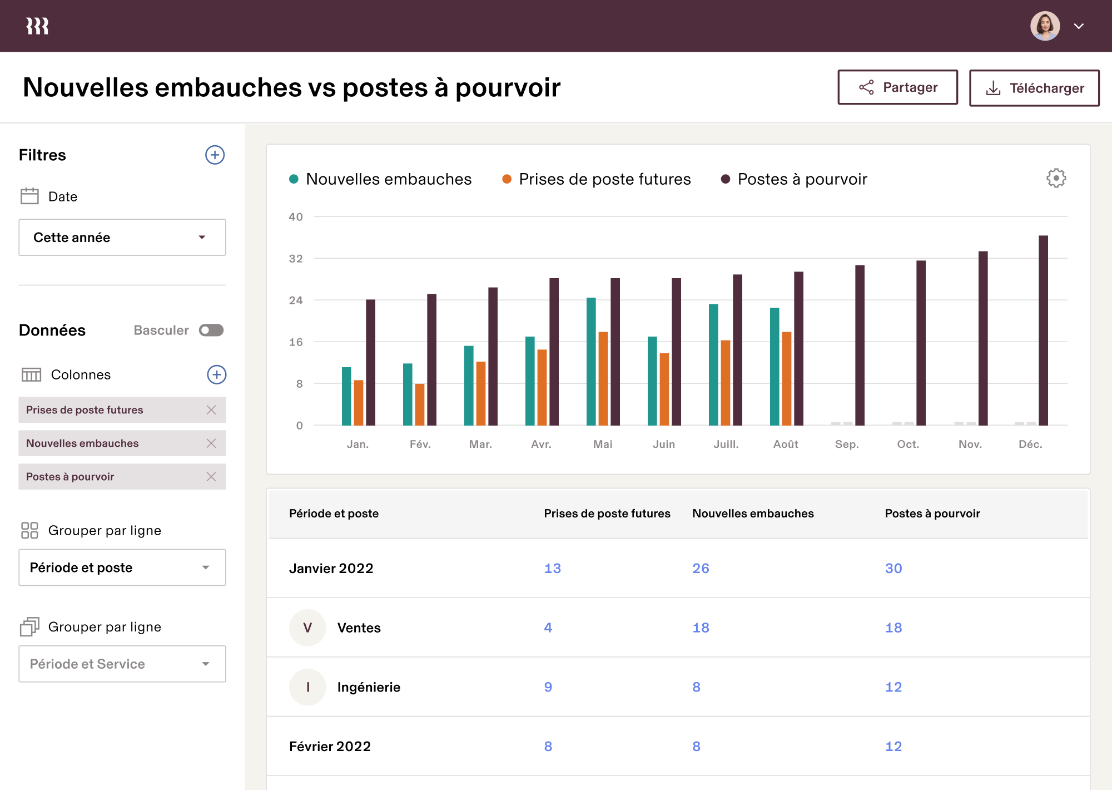Click the Partager button
Viewport: 1112px width, 790px height.
pos(897,87)
